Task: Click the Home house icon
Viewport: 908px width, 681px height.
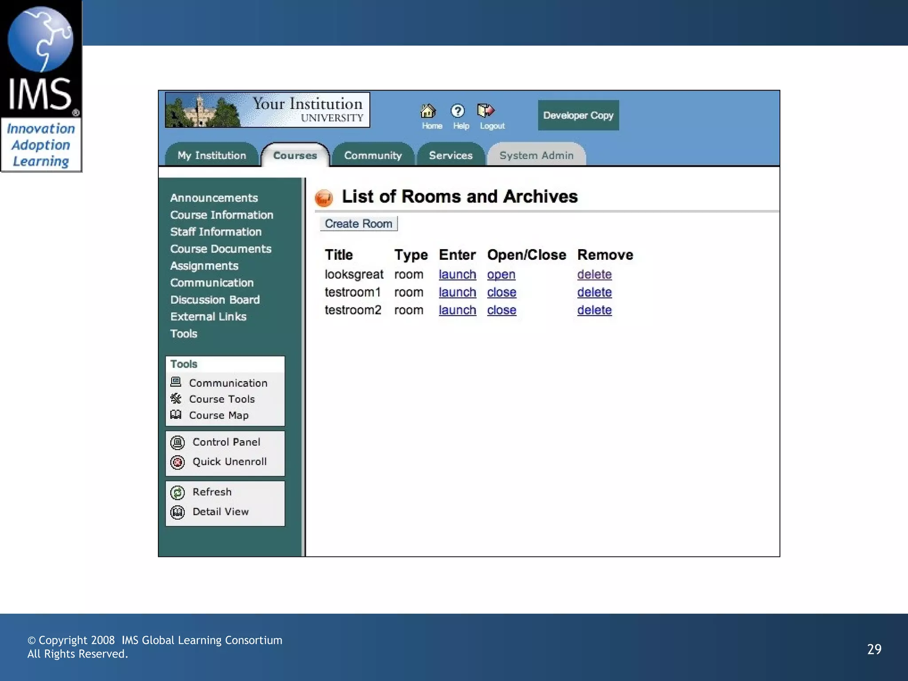Action: pos(428,111)
